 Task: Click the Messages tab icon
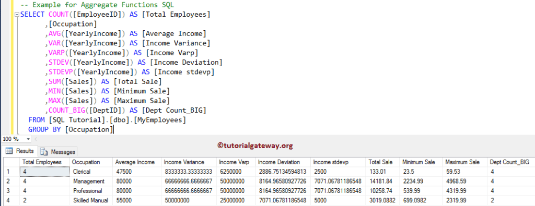click(x=44, y=152)
